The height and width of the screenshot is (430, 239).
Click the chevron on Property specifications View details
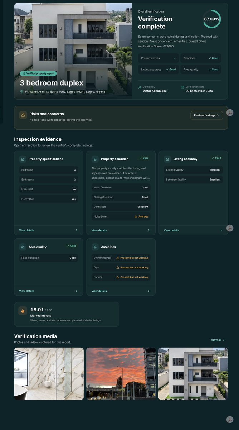(77, 230)
